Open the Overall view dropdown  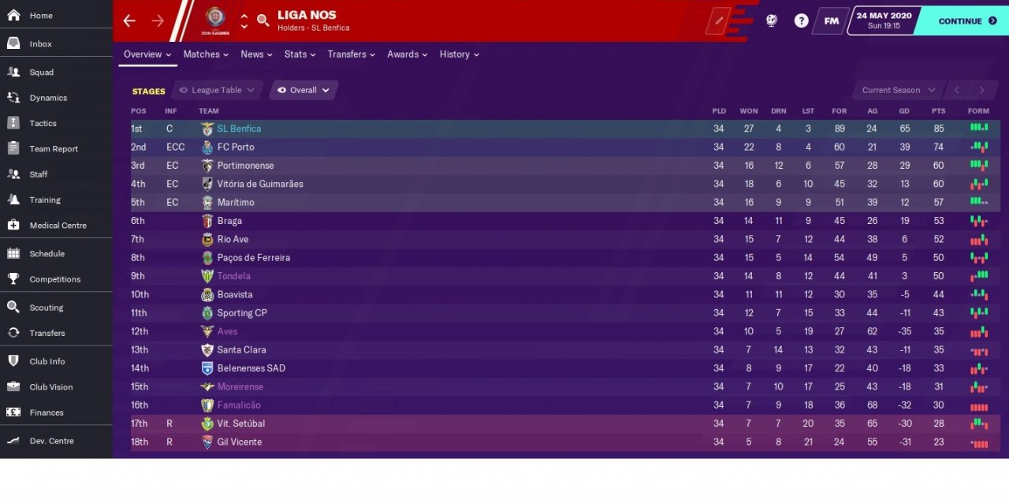coord(303,90)
